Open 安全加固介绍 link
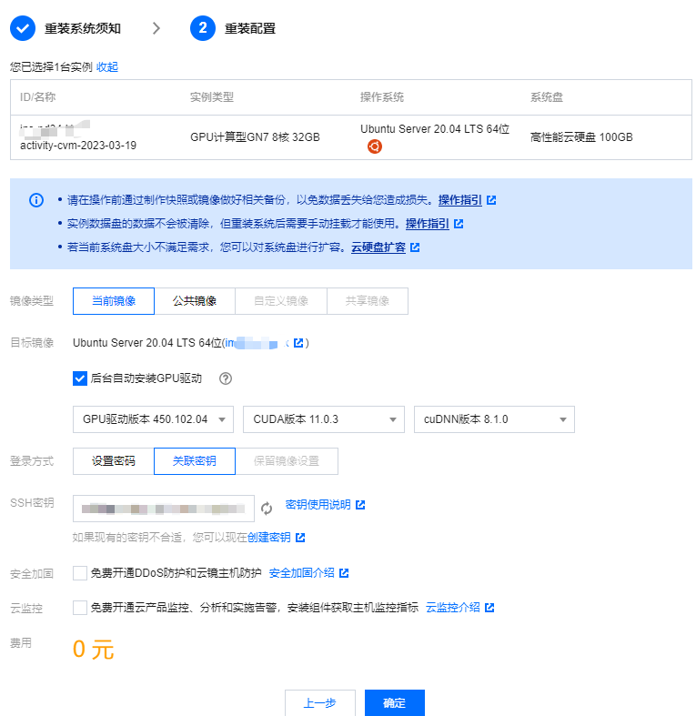Screen dimensions: 696x716 (301, 573)
